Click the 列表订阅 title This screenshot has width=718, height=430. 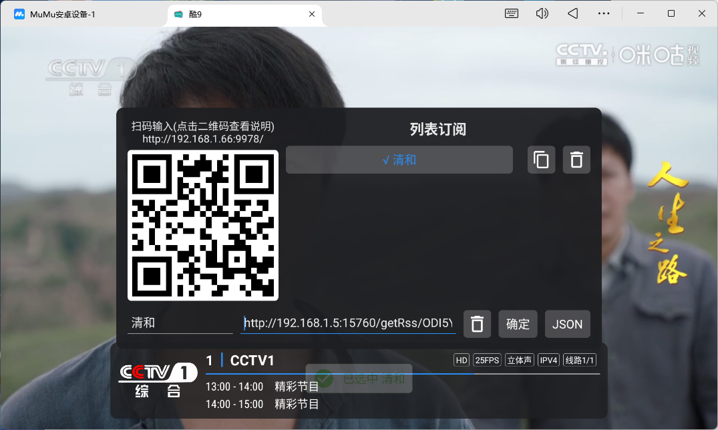tap(437, 129)
